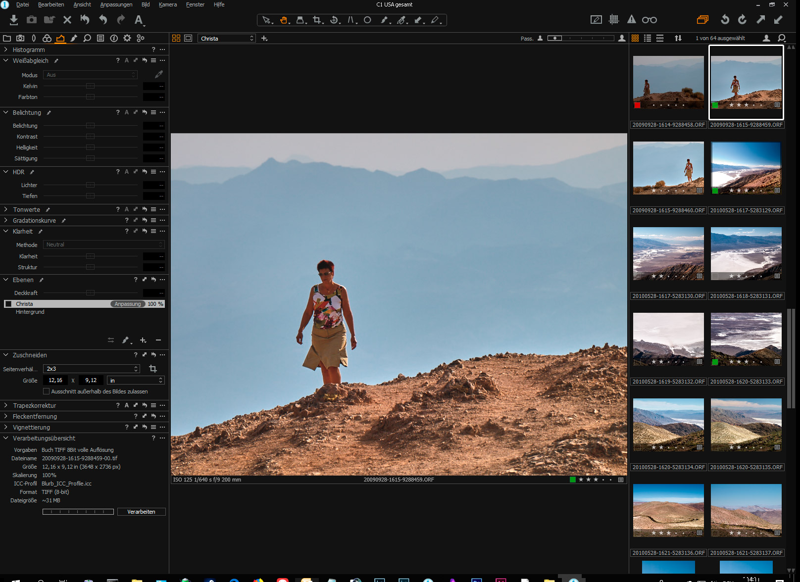Open the Kamera menu

click(x=168, y=4)
